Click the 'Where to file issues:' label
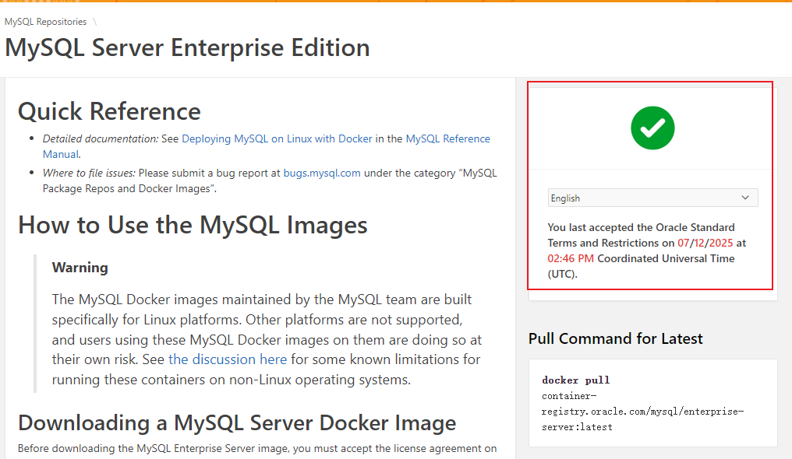This screenshot has height=459, width=792. pos(89,173)
